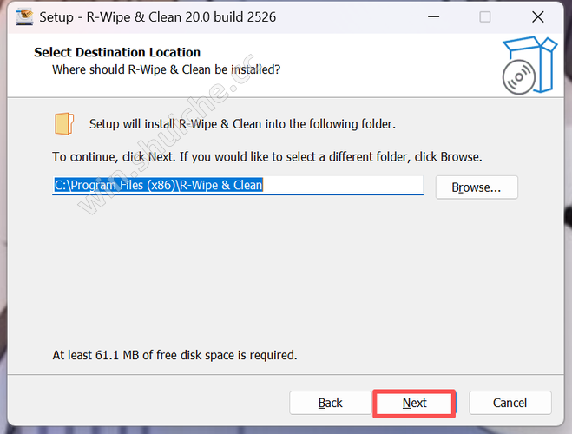
Task: Click the Select Destination Location heading
Action: (117, 52)
